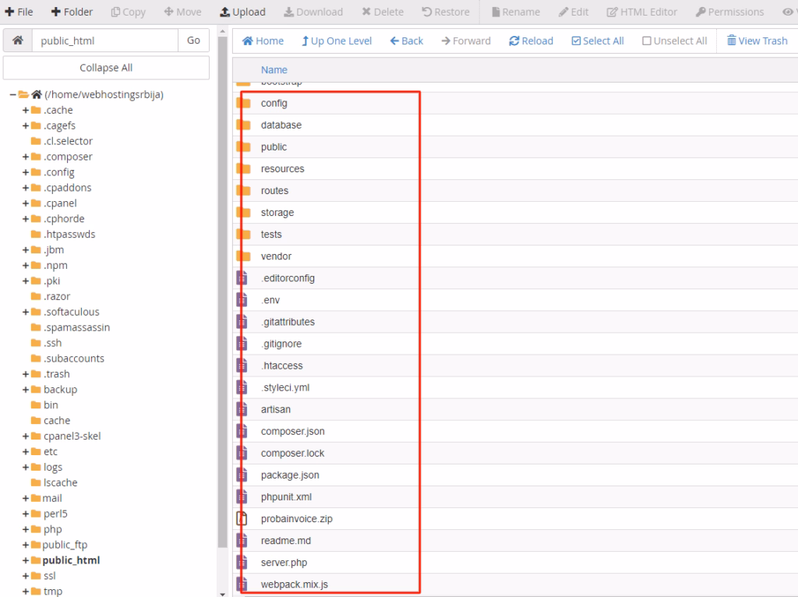Screen dimensions: 798x597
Task: Expand the .softaculous tree folder
Action: [26, 312]
